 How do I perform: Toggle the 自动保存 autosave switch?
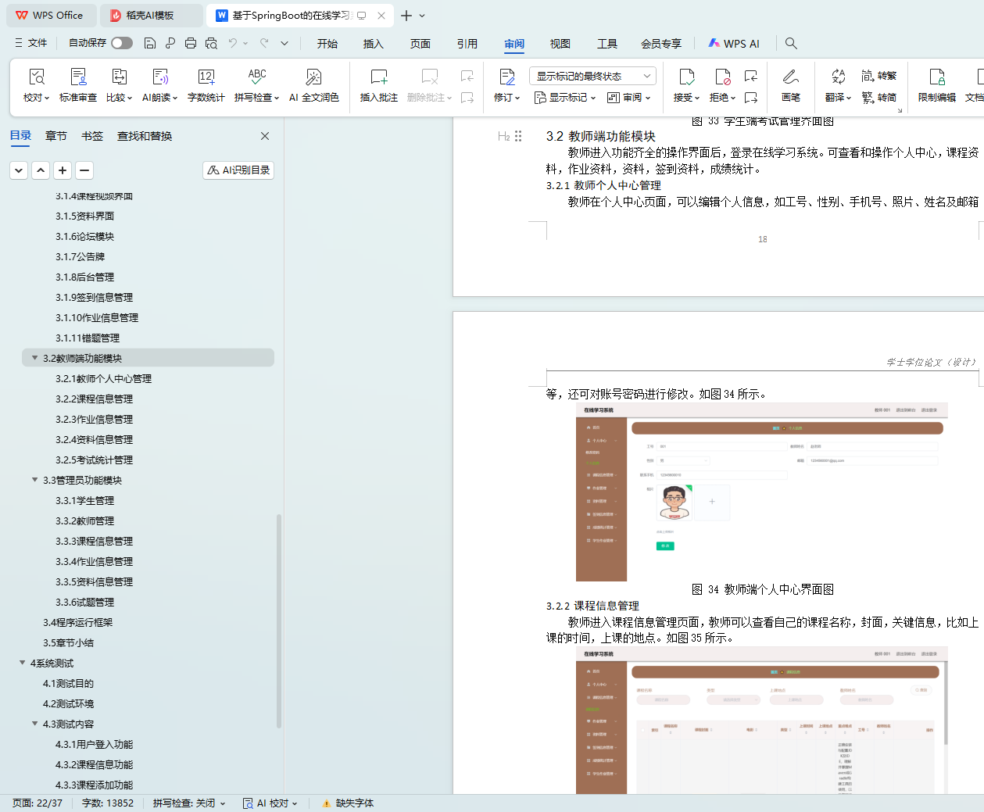[121, 43]
